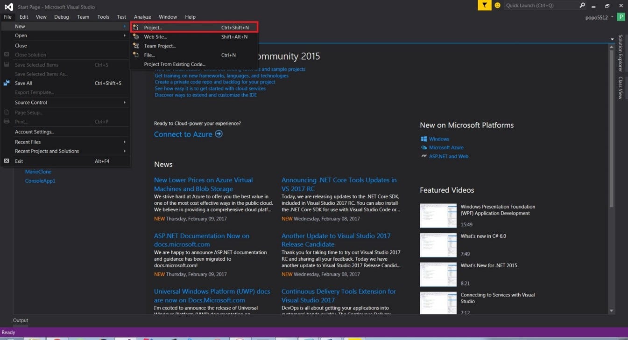Select Web Site... in New submenu
The image size is (628, 340).
[x=194, y=37]
